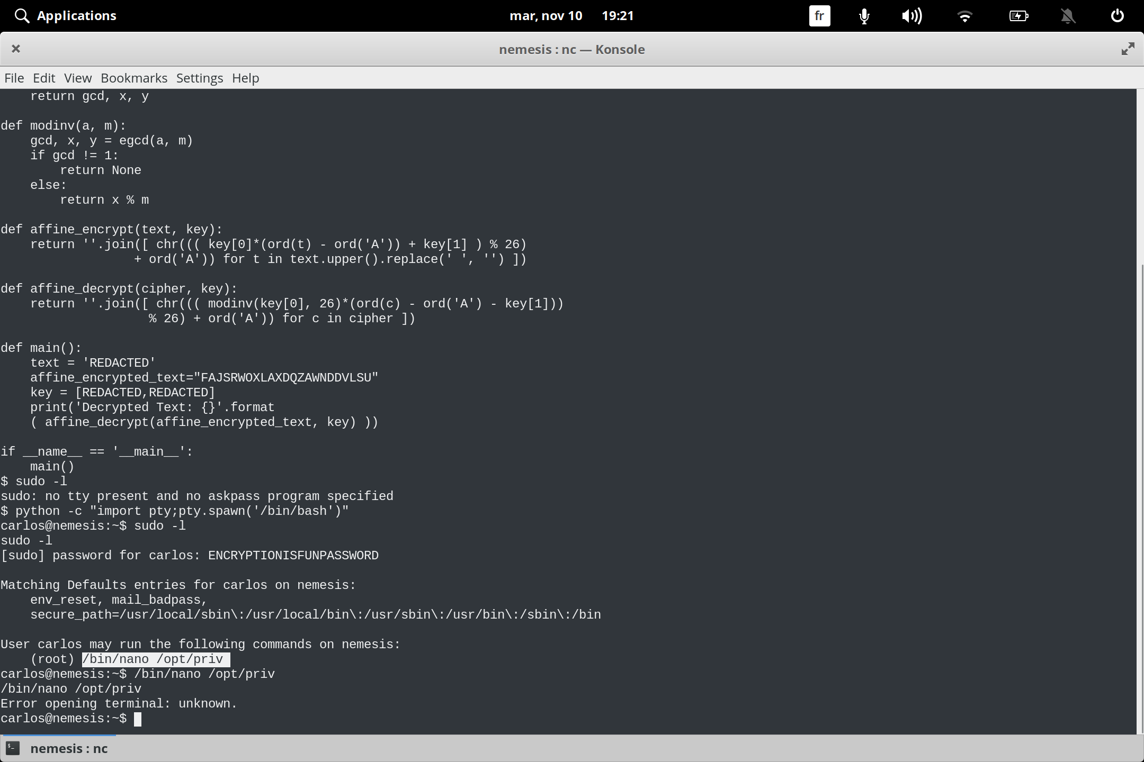Click the battery charging indicator

(x=1018, y=15)
